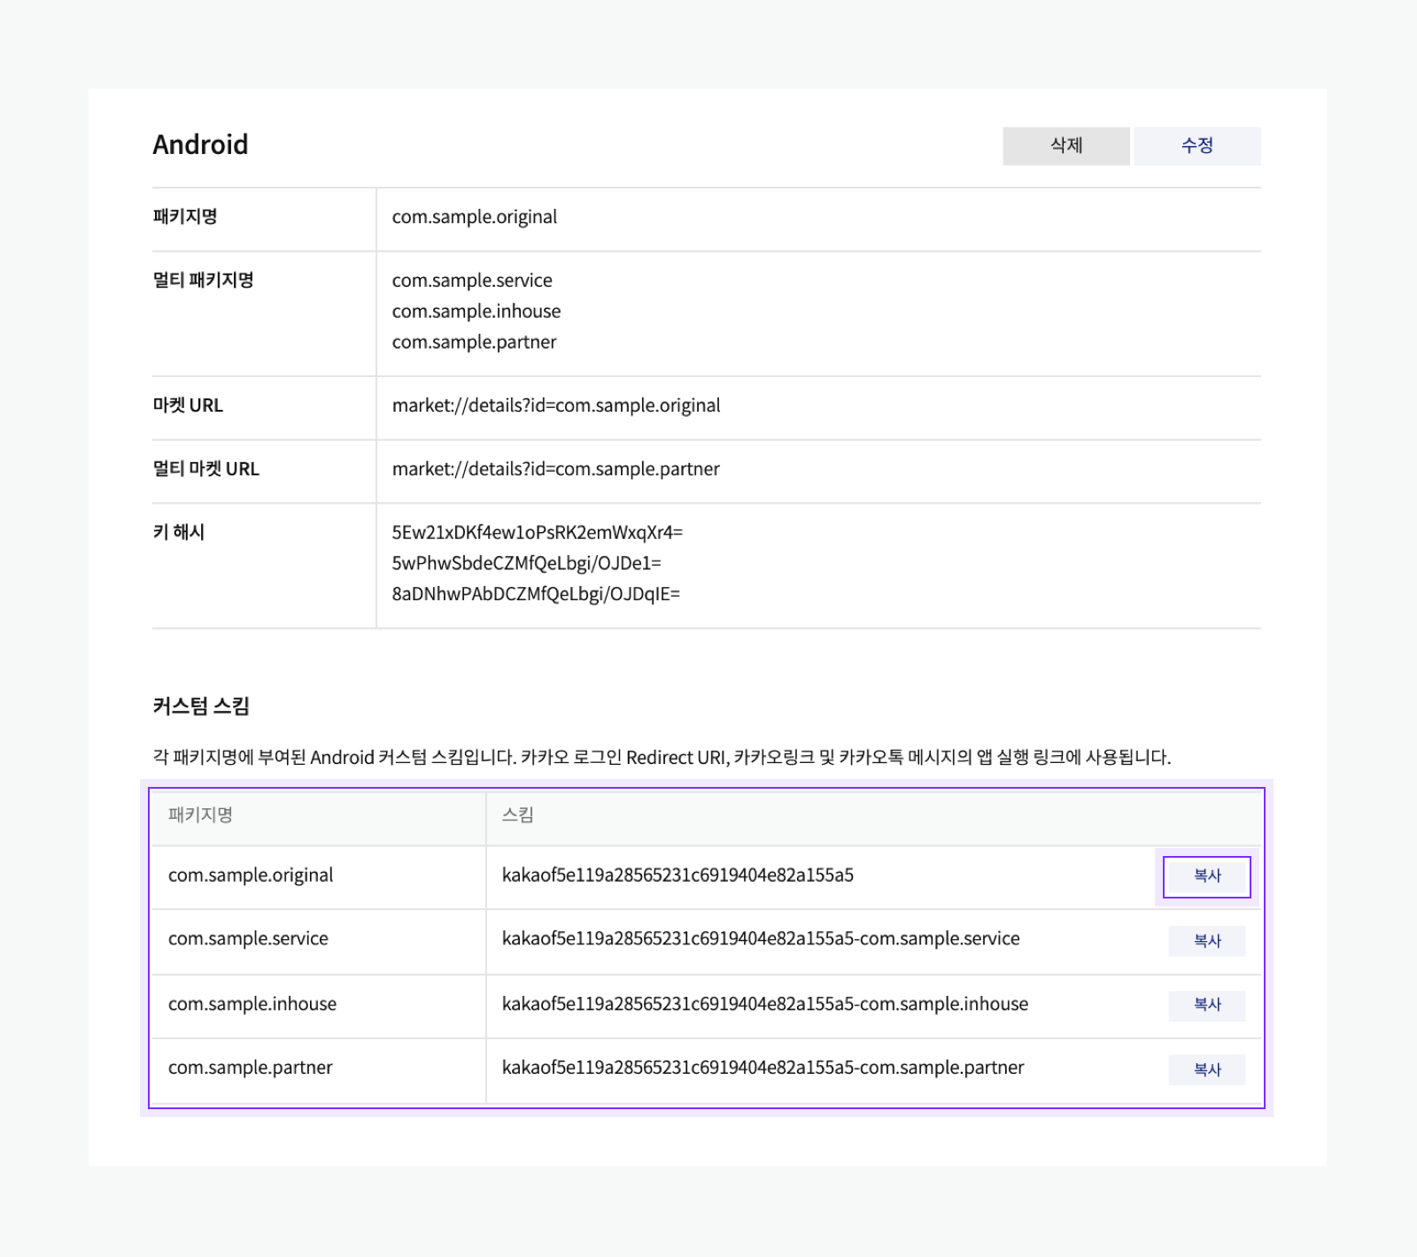1417x1257 pixels.
Task: Click com.sample.service in multi package names
Action: (472, 281)
